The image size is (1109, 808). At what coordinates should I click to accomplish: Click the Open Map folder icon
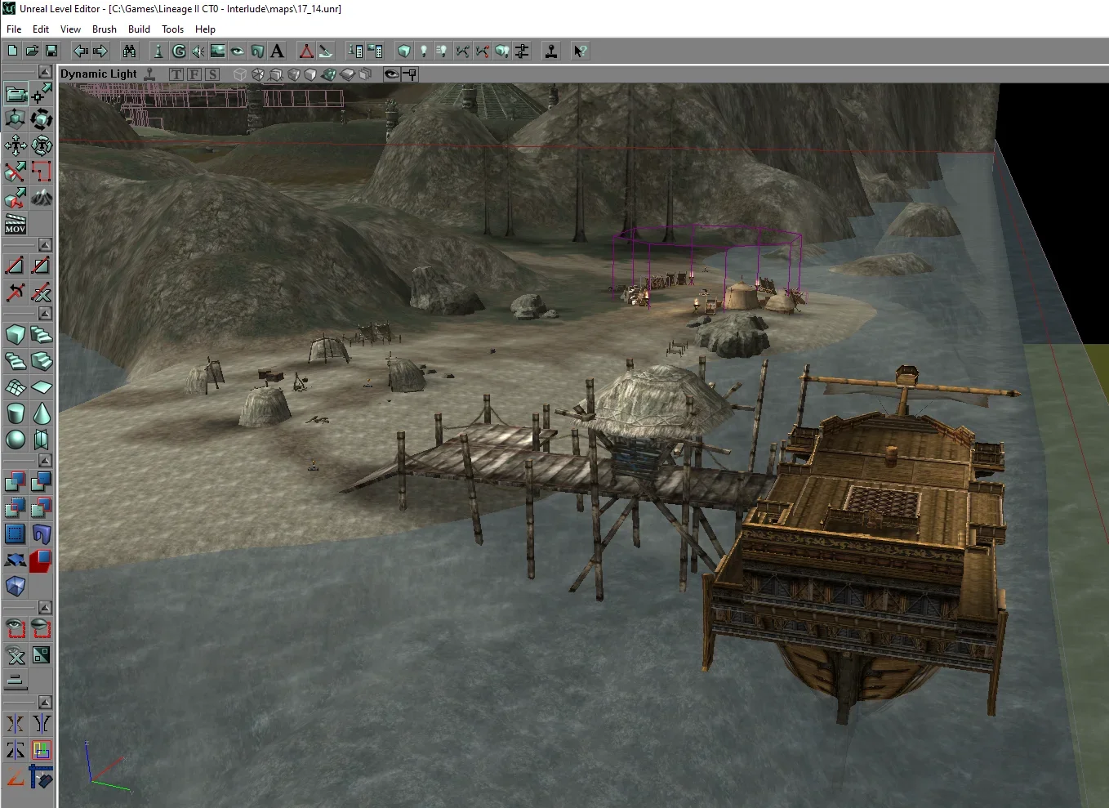tap(32, 51)
